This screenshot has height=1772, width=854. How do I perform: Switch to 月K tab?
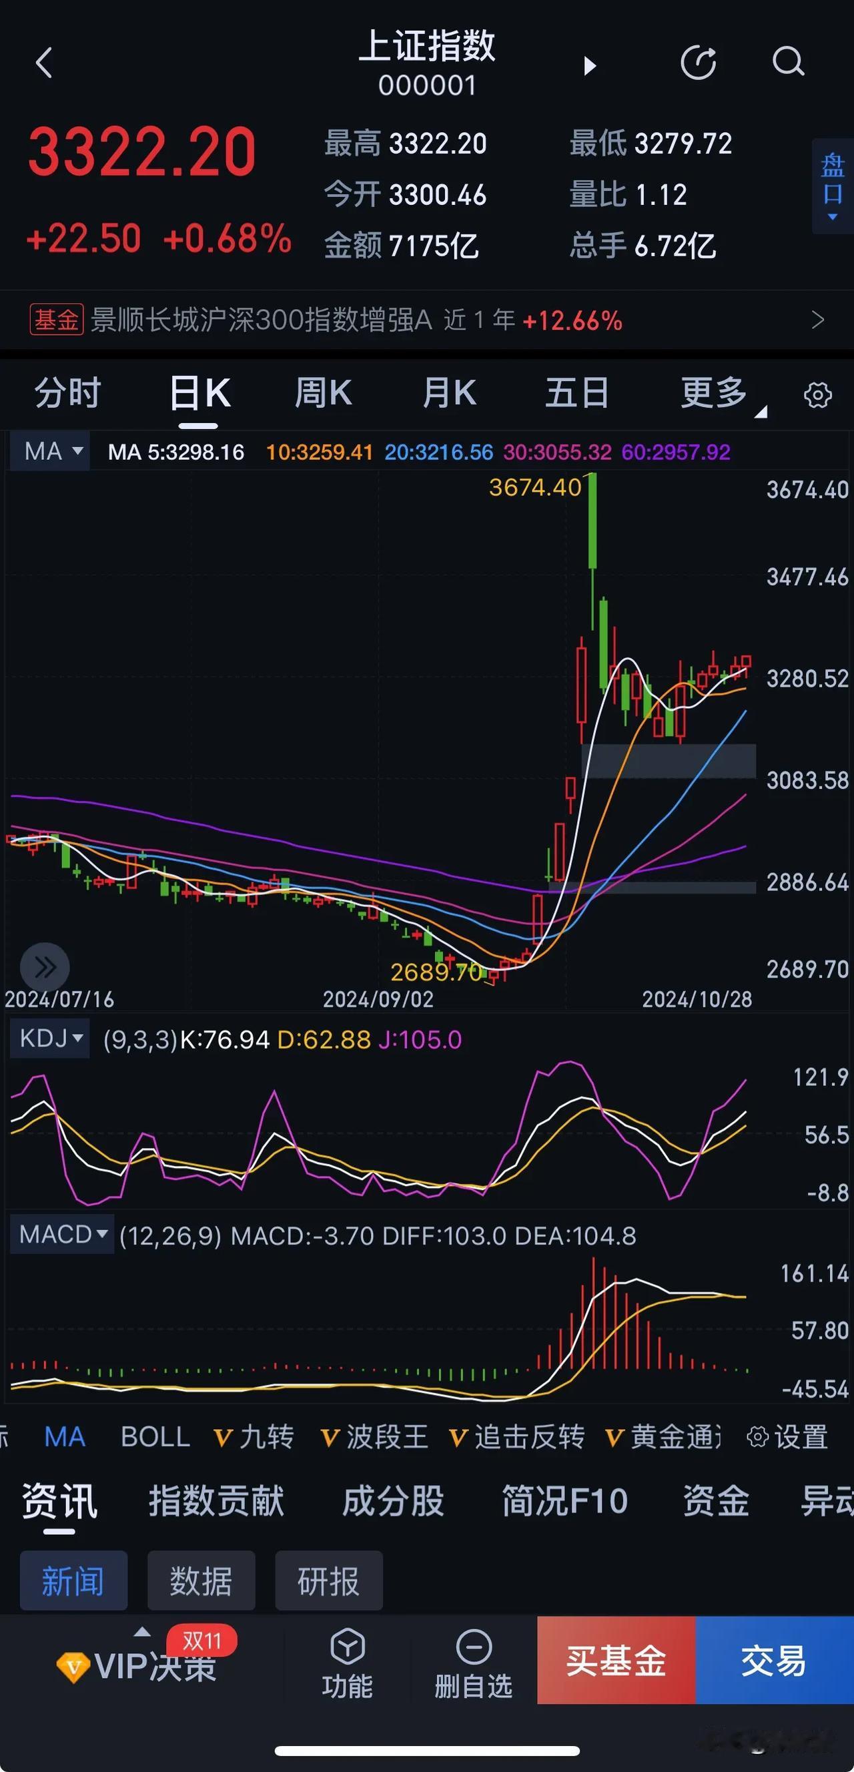[x=450, y=394]
